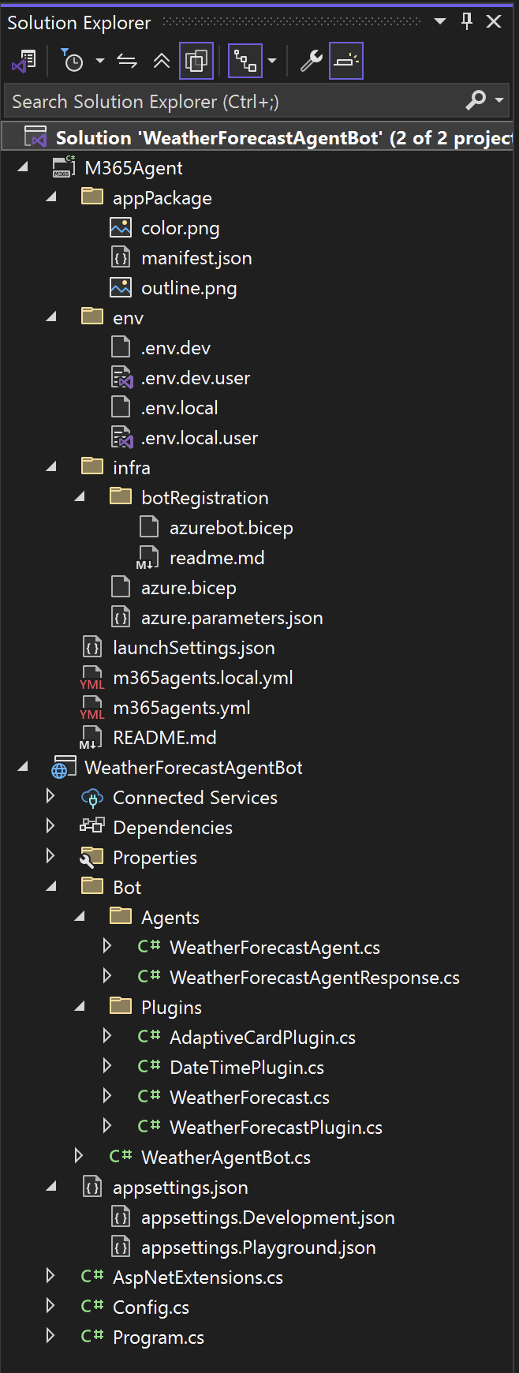Screen dimensions: 519x1373
Task: Open the search options dropdown beside the magnifier
Action: click(498, 101)
